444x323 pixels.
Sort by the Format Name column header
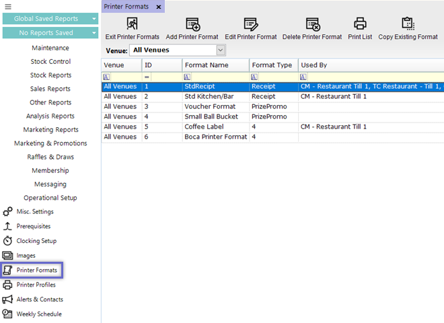click(215, 65)
